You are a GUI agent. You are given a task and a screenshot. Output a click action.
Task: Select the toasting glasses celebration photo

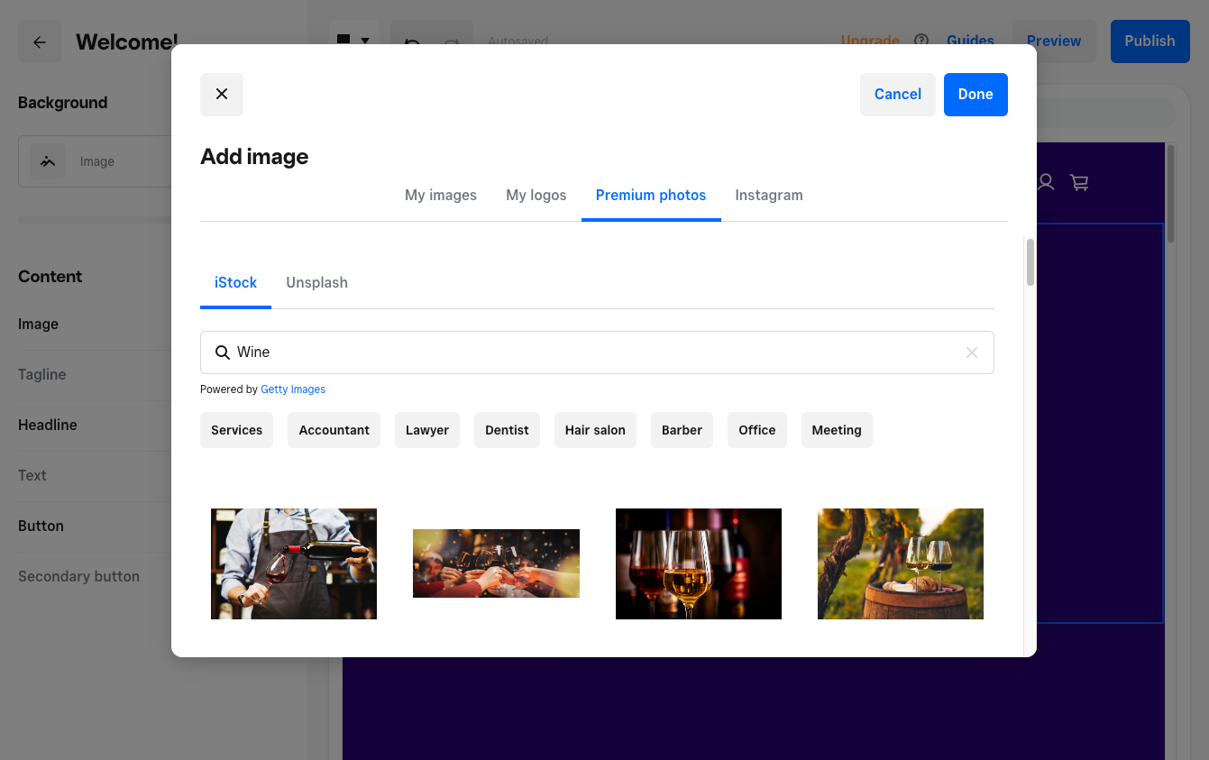[496, 563]
